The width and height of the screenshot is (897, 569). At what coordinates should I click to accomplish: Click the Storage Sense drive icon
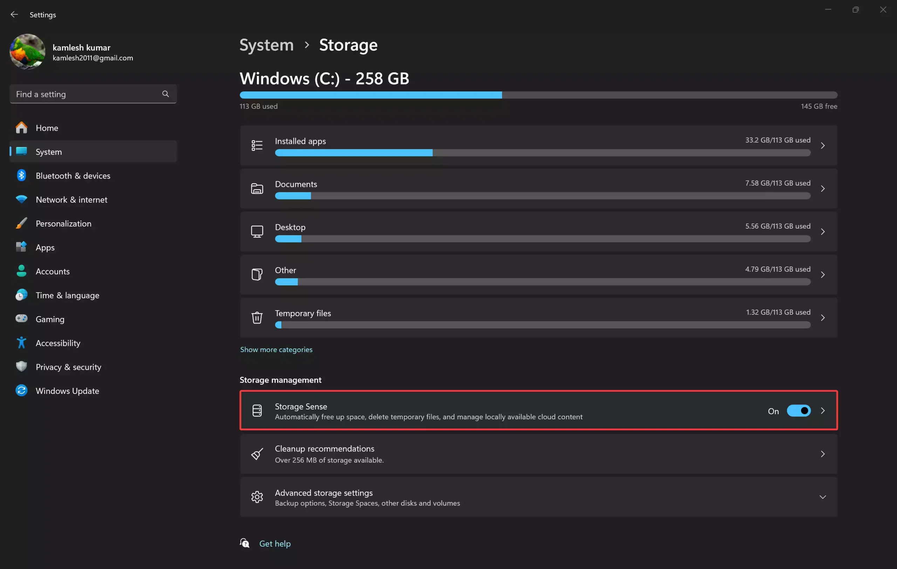[x=256, y=410]
